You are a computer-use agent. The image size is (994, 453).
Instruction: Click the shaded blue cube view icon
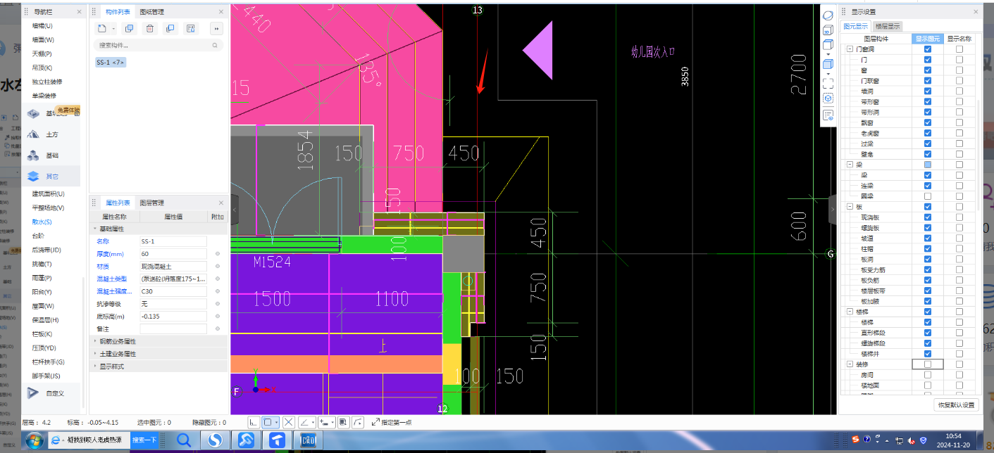[x=828, y=64]
